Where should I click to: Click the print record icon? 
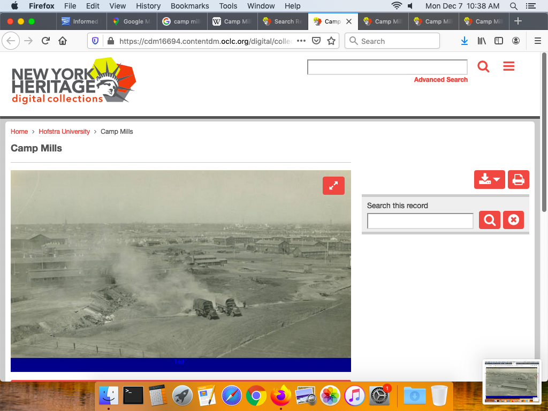pos(517,180)
